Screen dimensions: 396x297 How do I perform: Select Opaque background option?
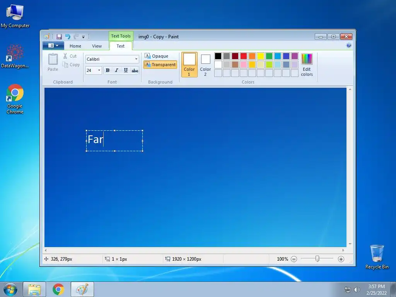click(x=157, y=56)
